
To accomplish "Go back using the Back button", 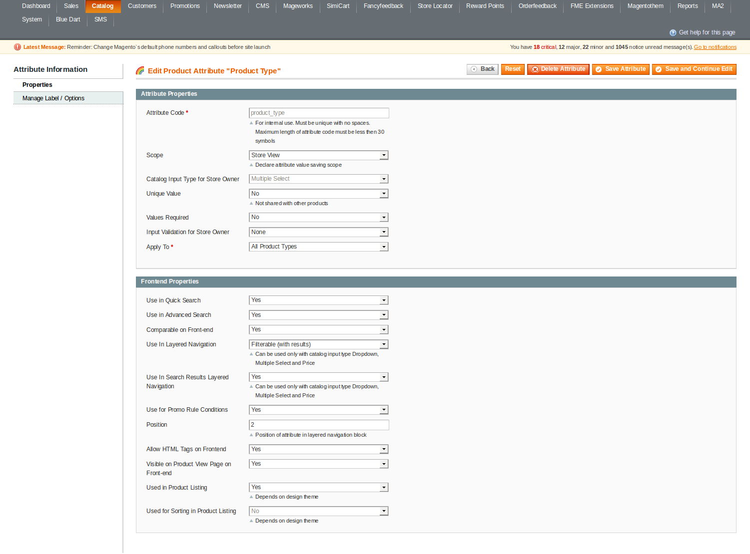I will pyautogui.click(x=482, y=69).
